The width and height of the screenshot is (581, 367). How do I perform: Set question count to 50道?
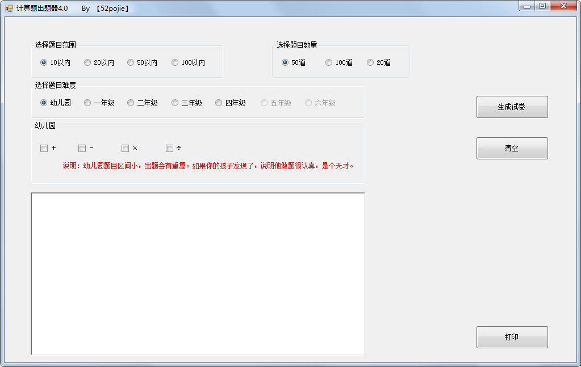285,62
